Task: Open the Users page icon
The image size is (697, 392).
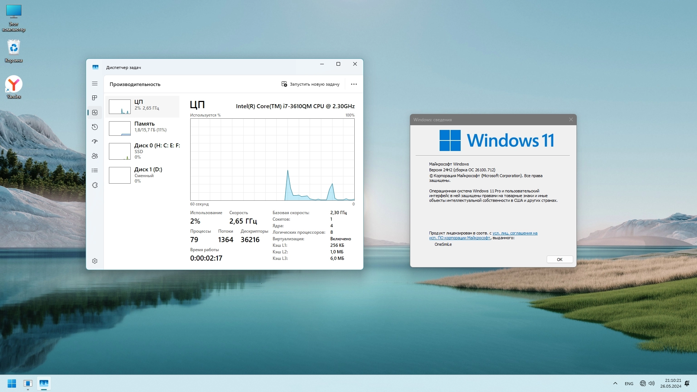Action: 95,156
